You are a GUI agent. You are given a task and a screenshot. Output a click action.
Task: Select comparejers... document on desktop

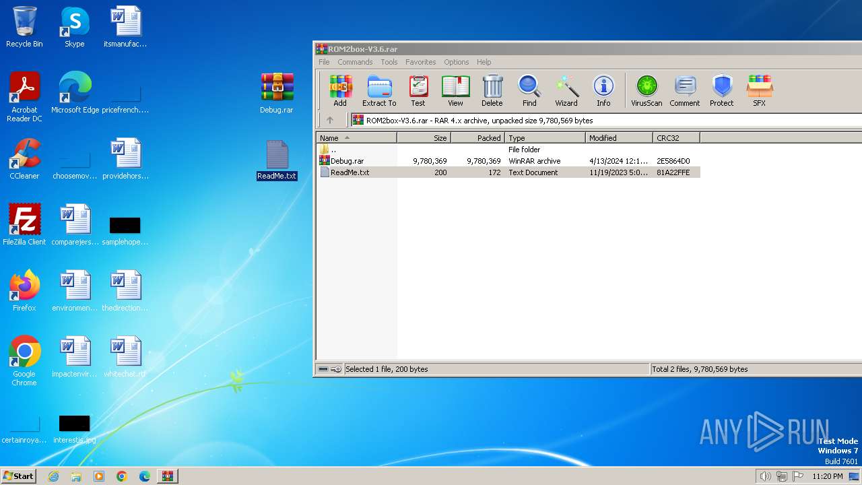(75, 225)
